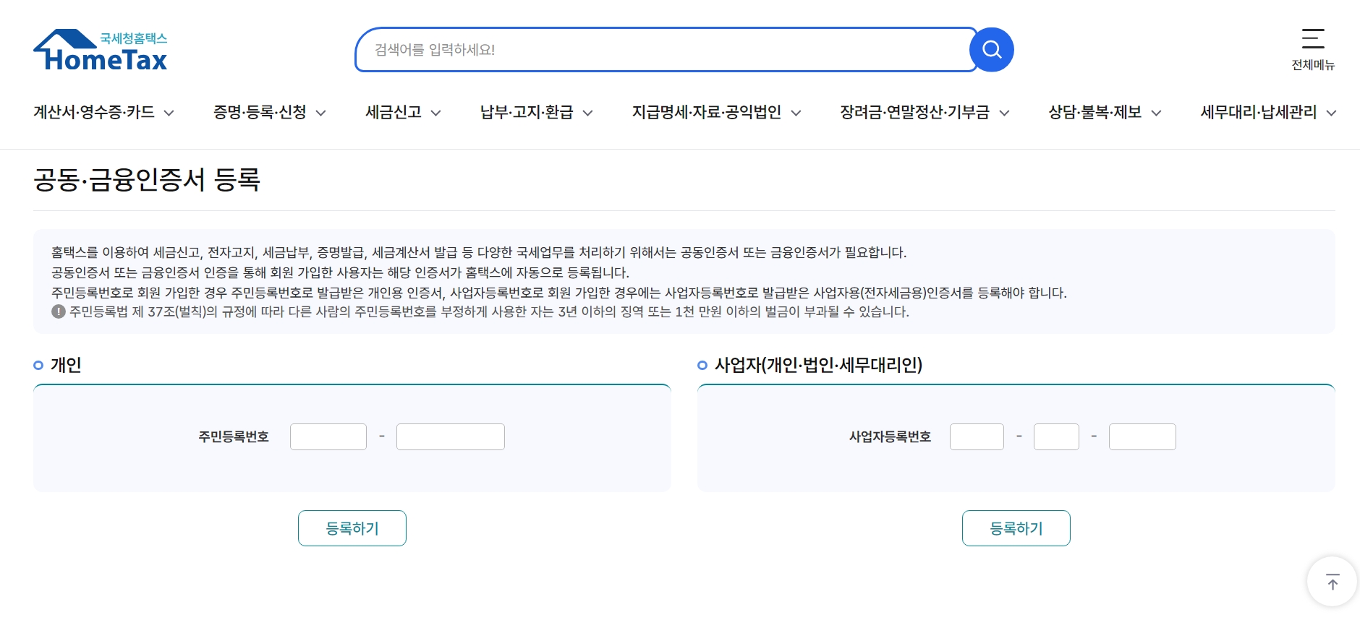Click the blue search magnifier button

pyautogui.click(x=992, y=50)
